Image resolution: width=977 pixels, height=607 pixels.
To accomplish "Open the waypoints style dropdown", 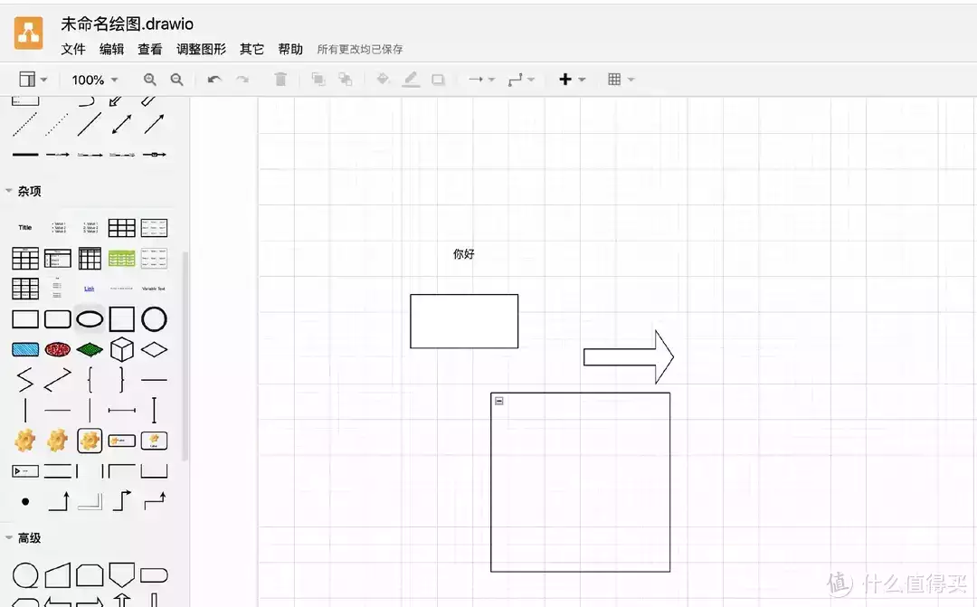I will point(521,79).
